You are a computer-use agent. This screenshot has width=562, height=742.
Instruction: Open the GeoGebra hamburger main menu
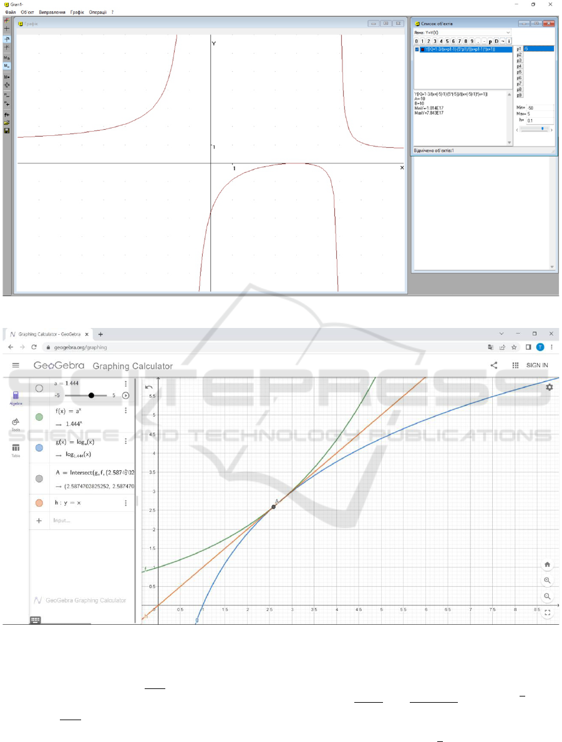coord(16,366)
